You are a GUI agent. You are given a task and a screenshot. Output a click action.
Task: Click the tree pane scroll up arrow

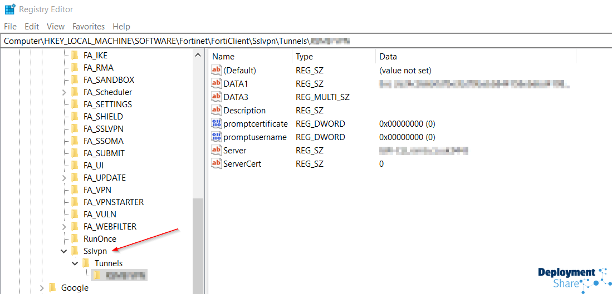(198, 54)
